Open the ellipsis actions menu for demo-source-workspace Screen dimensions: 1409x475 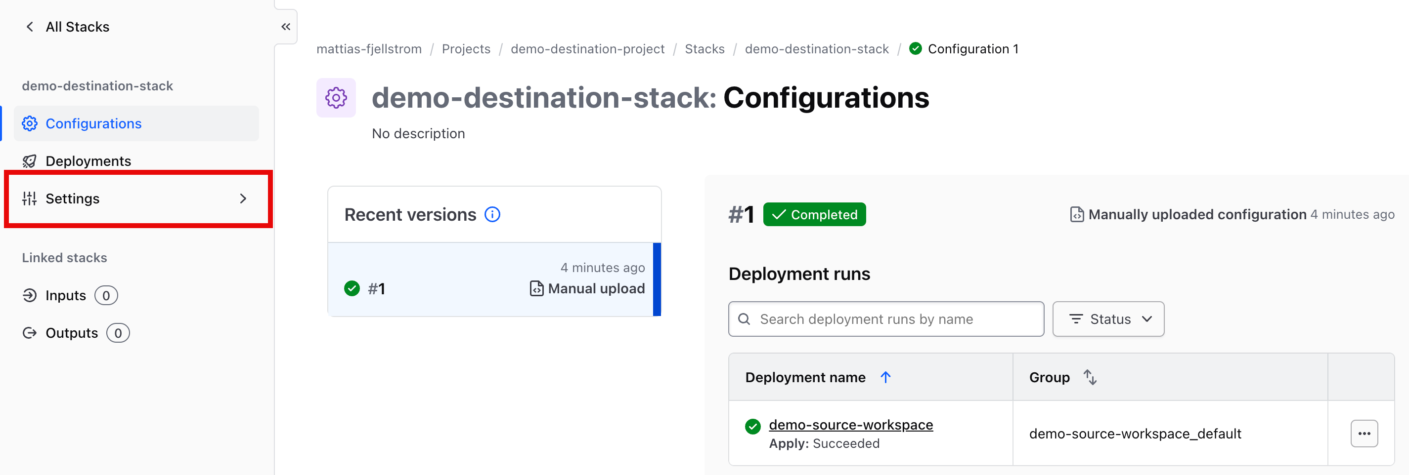1364,433
